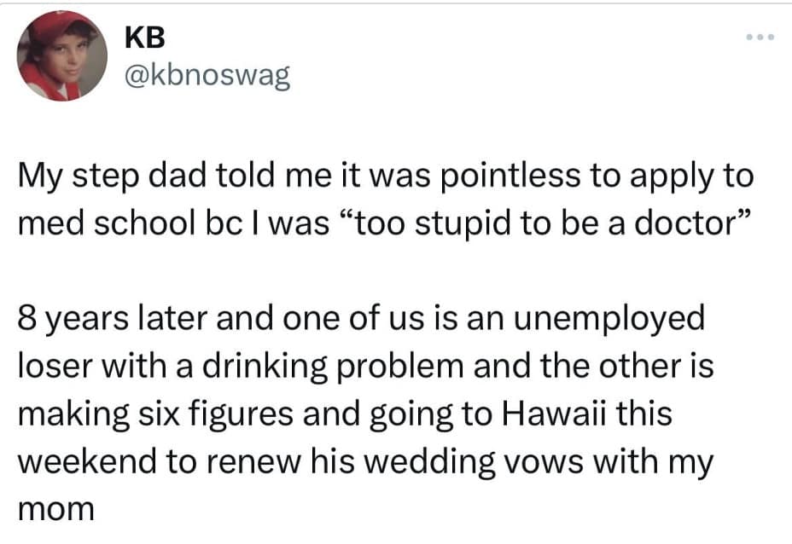
Task: Click KB's profile picture avatar
Action: coord(61,56)
